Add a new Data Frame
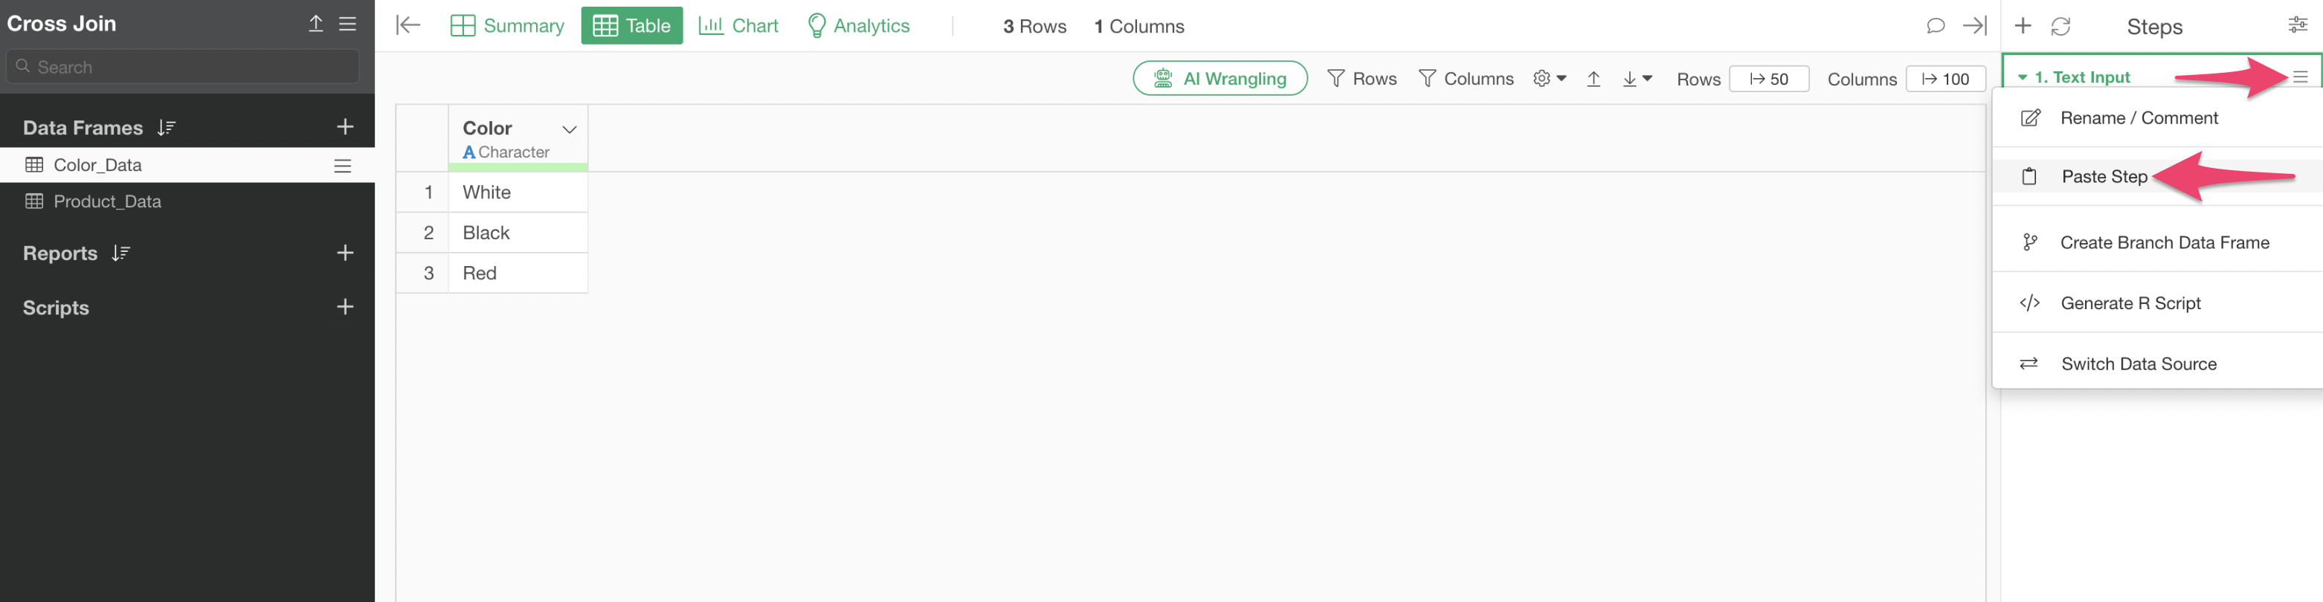 (344, 127)
